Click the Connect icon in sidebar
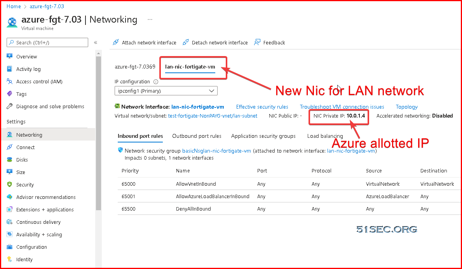 pos(9,147)
